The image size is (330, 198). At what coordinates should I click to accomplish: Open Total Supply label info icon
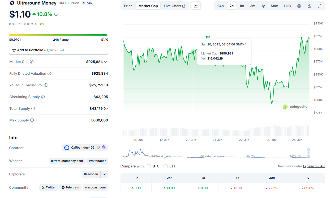click(33, 108)
